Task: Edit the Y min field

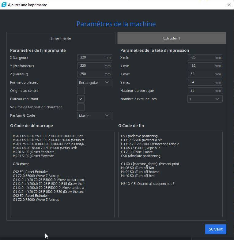Action: pos(205,66)
